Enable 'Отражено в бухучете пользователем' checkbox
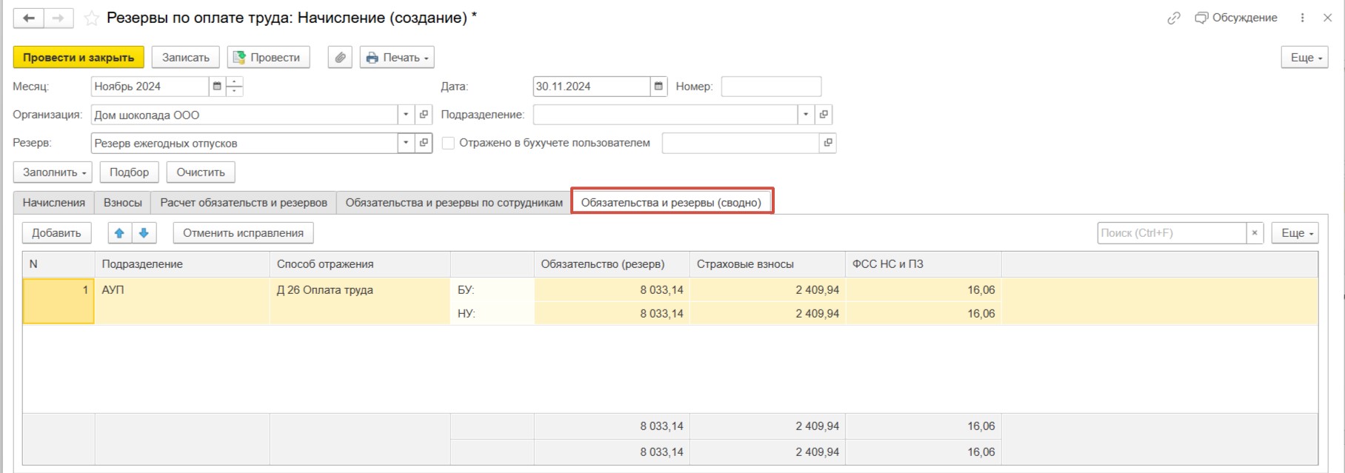The width and height of the screenshot is (1345, 473). (448, 143)
